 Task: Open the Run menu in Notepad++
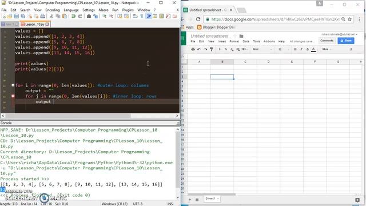pyautogui.click(x=115, y=10)
